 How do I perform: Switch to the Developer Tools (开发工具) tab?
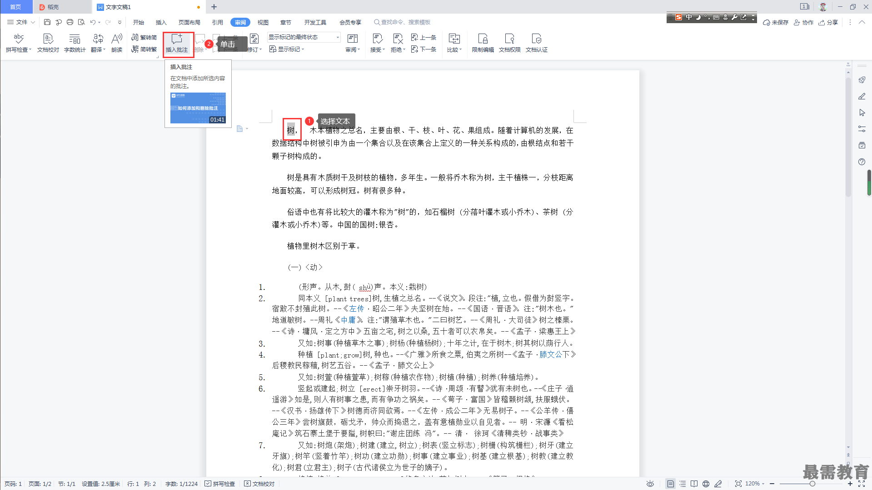[x=315, y=22]
